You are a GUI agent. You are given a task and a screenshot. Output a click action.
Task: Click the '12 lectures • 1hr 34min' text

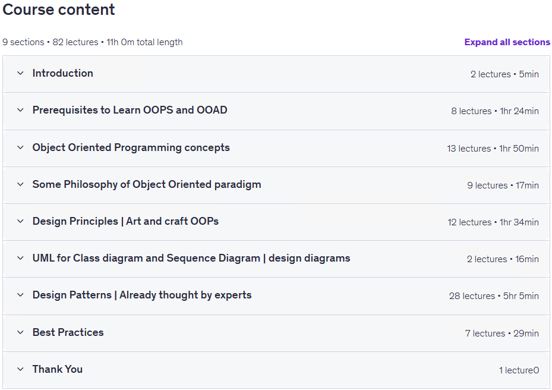coord(493,222)
